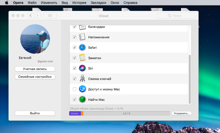Click the Учетная запись button
The image size is (220, 133).
35,69
